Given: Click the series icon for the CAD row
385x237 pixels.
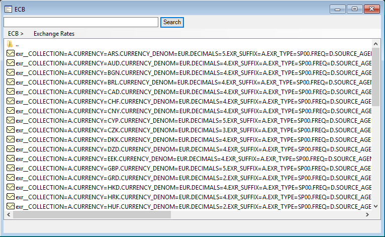Looking at the screenshot, I should pos(11,92).
